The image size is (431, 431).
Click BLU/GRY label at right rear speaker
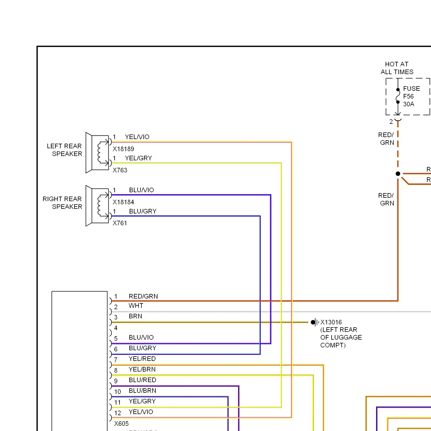tap(143, 211)
